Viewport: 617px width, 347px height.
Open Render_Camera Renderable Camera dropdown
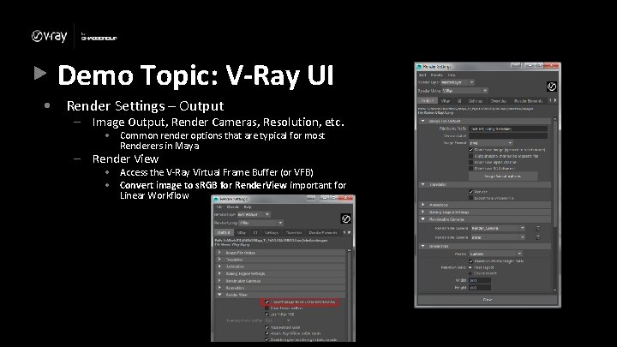coord(497,228)
